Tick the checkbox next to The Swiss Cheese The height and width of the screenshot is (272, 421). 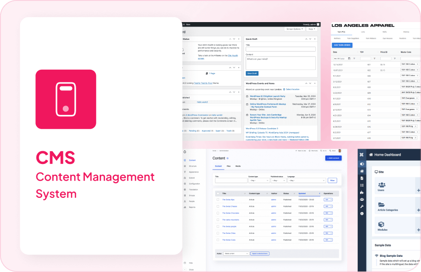[218, 206]
